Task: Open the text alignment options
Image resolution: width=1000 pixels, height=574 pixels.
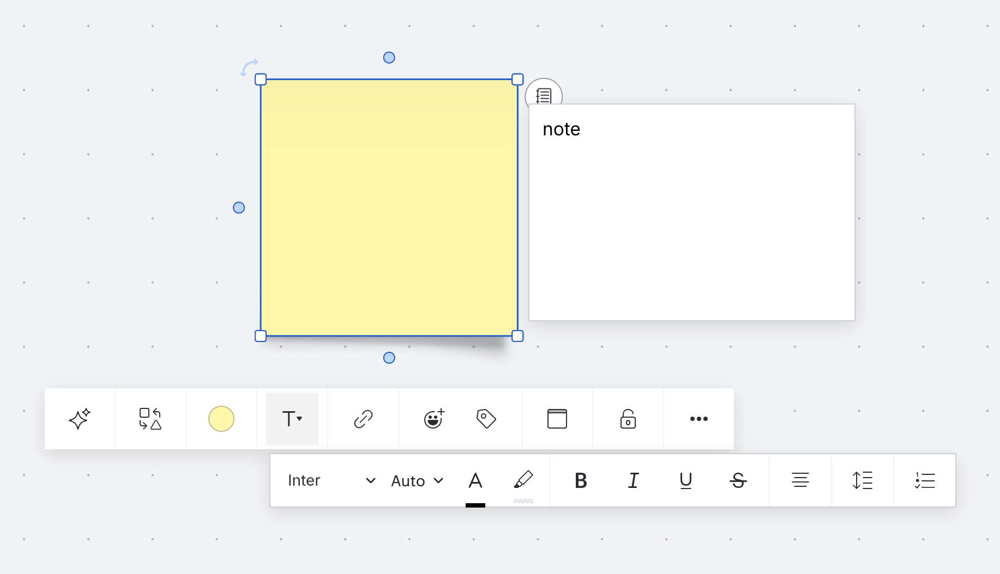Action: (x=800, y=480)
